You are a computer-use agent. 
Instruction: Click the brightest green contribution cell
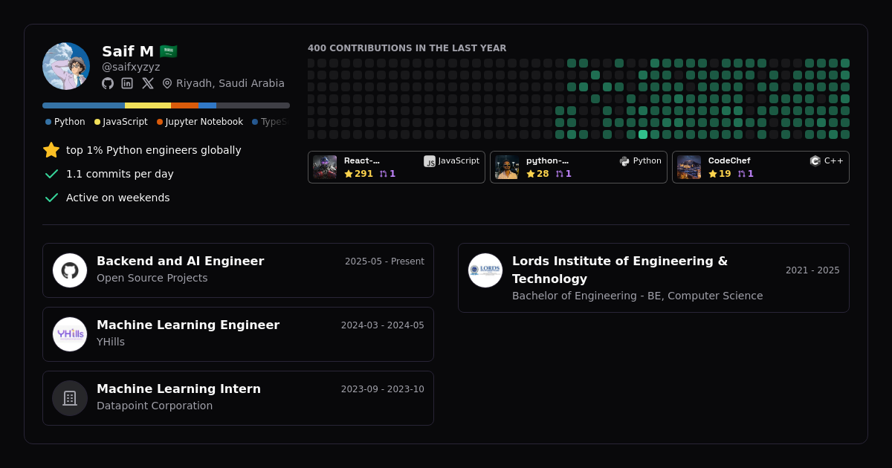(x=643, y=134)
